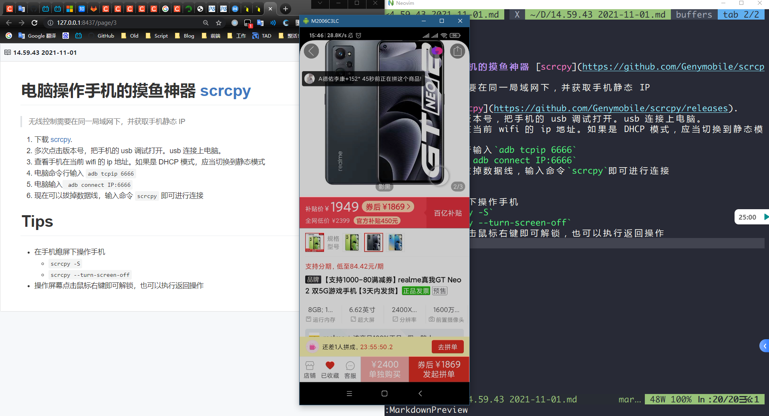The image size is (769, 416).
Task: Toggle the read-aloud speaker extension
Action: (x=273, y=23)
